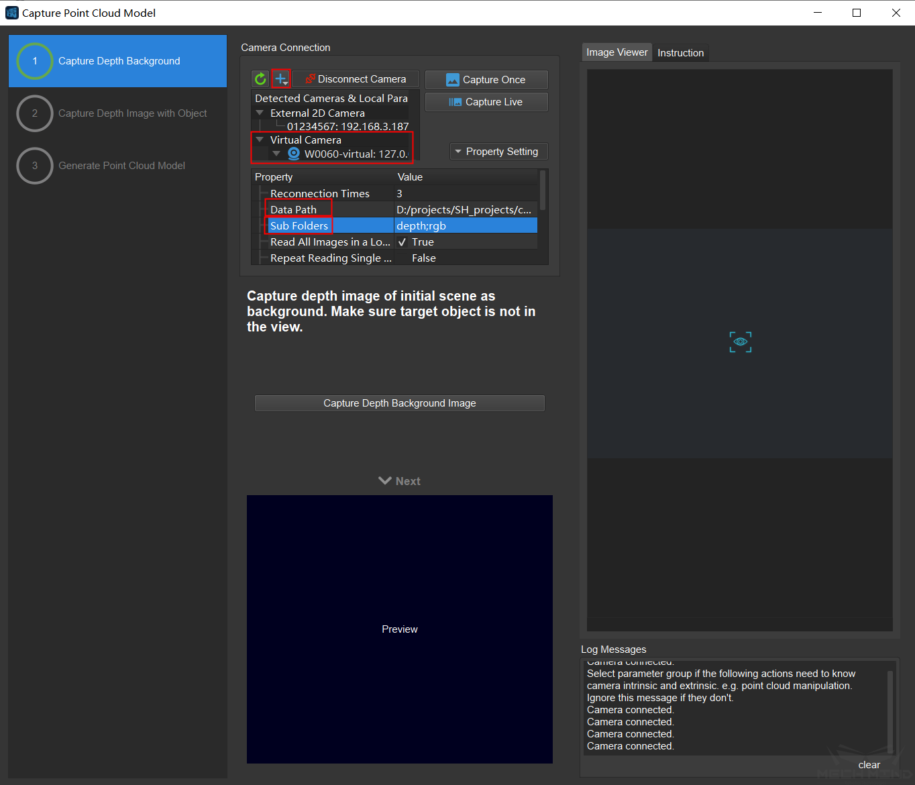The width and height of the screenshot is (915, 785).
Task: Select step 1 circle Capture Depth Background
Action: pyautogui.click(x=35, y=61)
